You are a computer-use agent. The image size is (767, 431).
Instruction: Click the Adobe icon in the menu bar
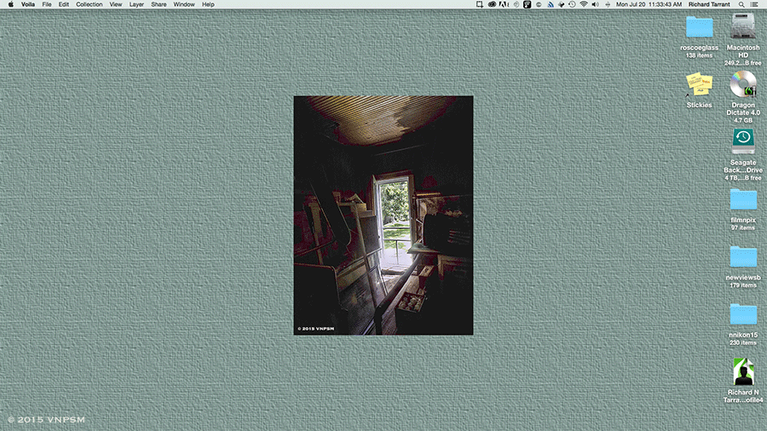pos(503,4)
